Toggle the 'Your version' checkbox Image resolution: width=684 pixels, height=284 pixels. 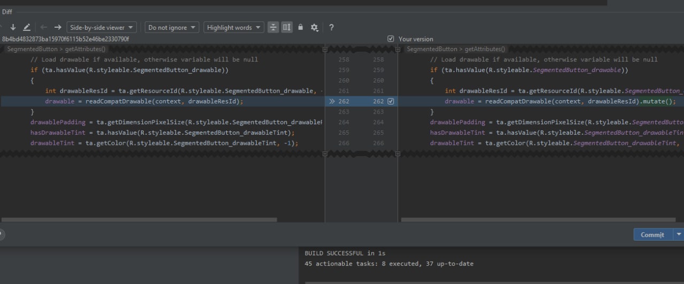[x=391, y=39]
